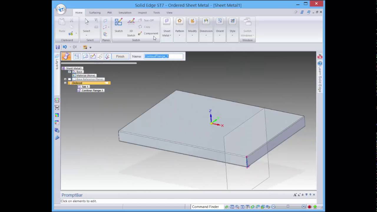The image size is (377, 212).
Task: Open the Sheet Metal group icon
Action: click(167, 21)
